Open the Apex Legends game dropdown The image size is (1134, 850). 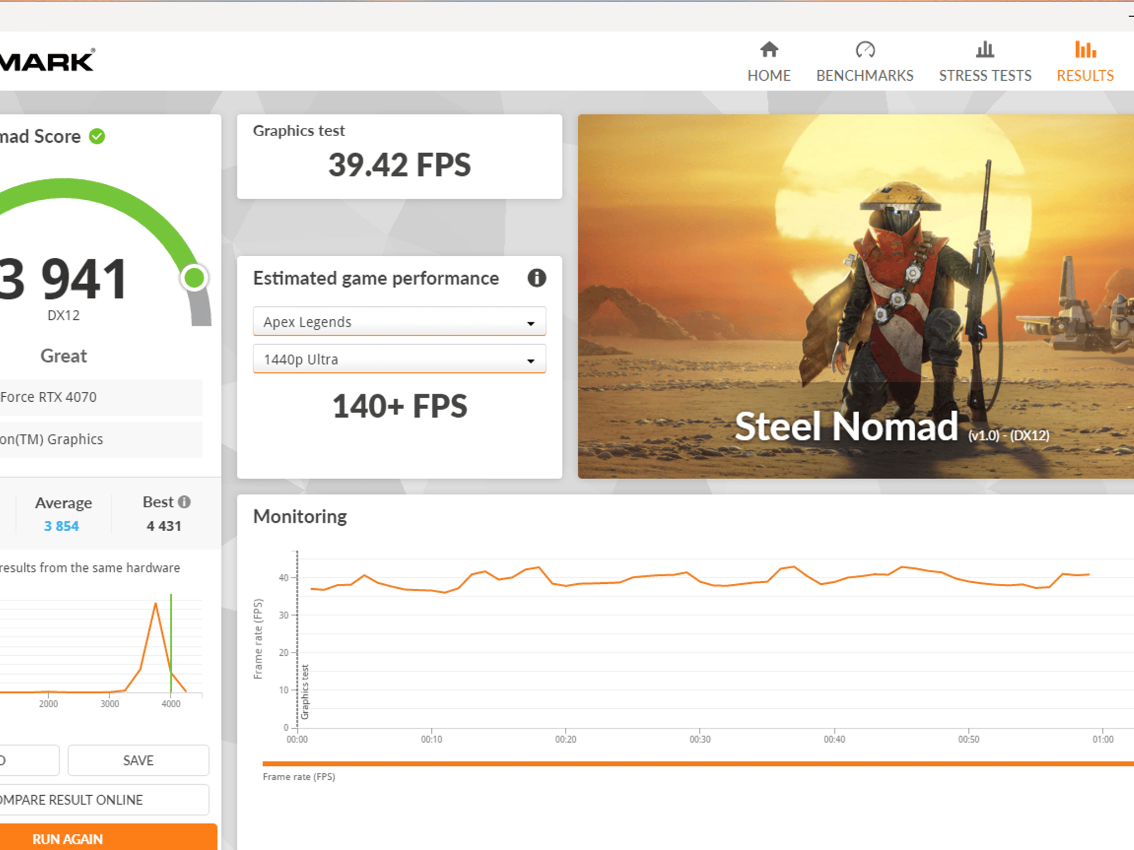tap(399, 322)
